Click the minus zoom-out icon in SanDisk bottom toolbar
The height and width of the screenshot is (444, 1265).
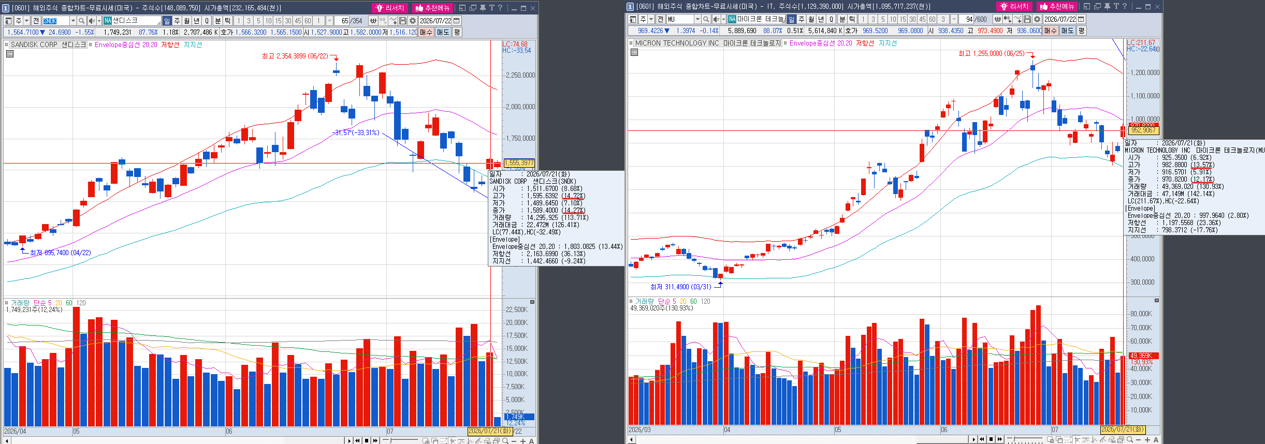pyautogui.click(x=514, y=441)
